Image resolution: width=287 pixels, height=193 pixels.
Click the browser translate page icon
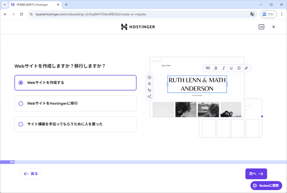tap(252, 14)
